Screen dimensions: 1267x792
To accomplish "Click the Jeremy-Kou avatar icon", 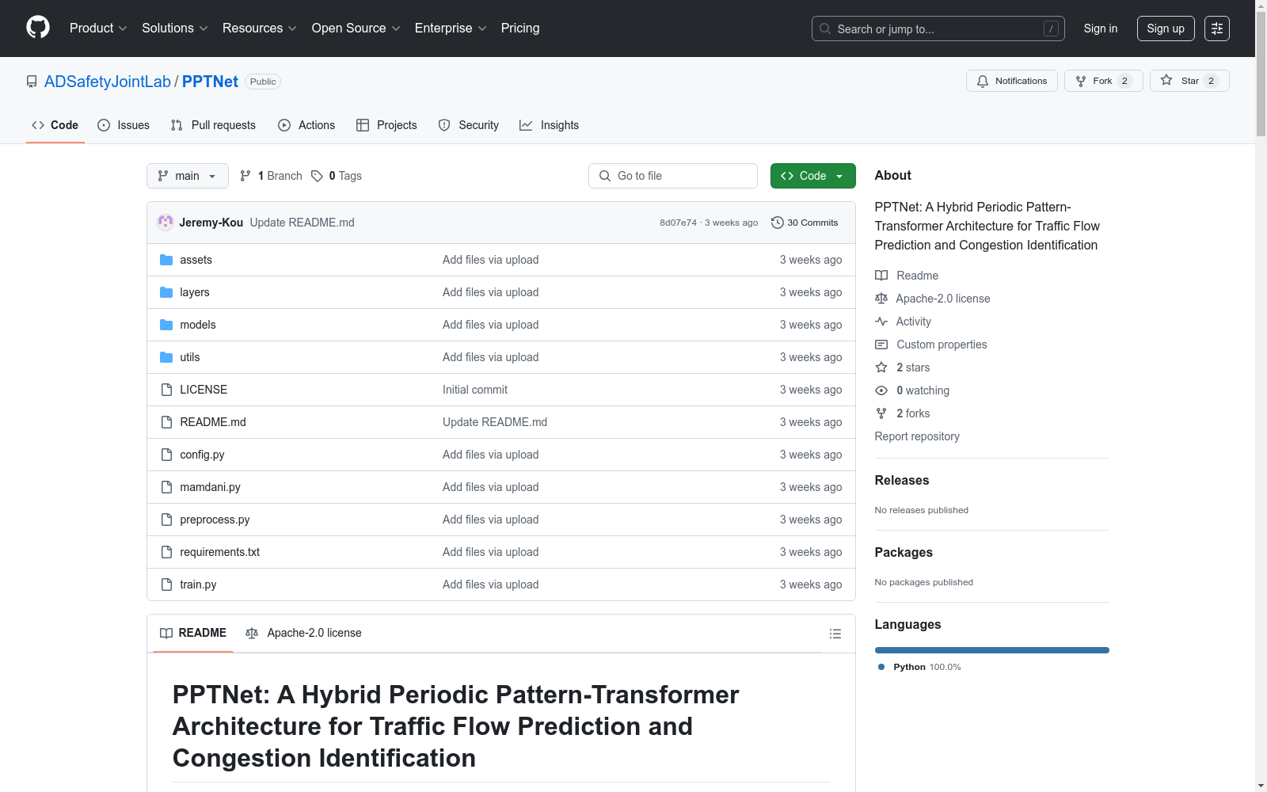I will tap(166, 223).
